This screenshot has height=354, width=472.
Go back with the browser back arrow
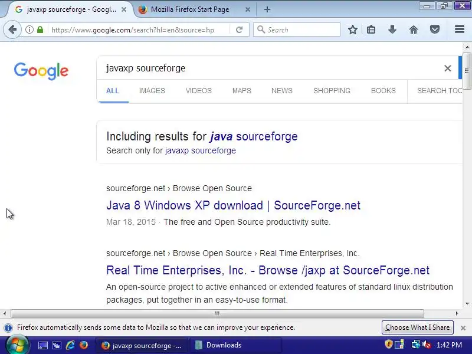click(12, 29)
